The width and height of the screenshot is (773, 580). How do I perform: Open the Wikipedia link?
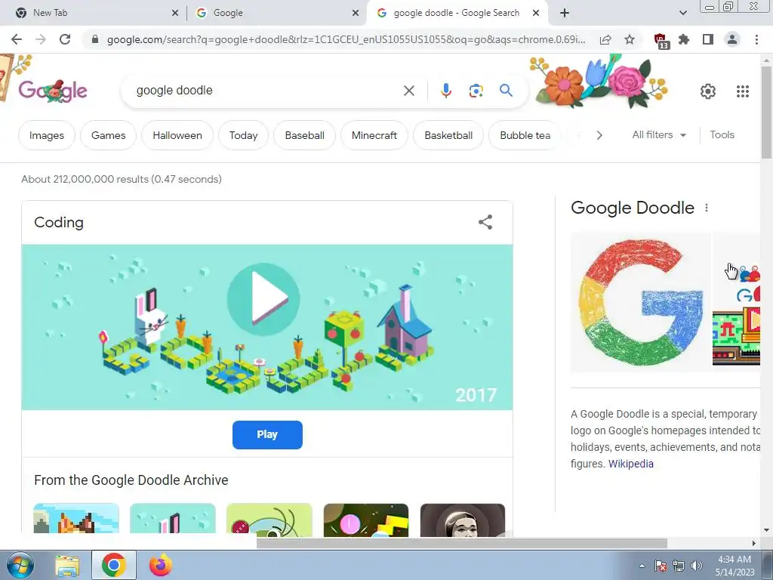(x=630, y=464)
